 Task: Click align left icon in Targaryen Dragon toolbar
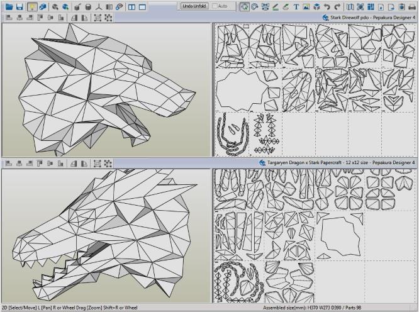click(x=9, y=163)
